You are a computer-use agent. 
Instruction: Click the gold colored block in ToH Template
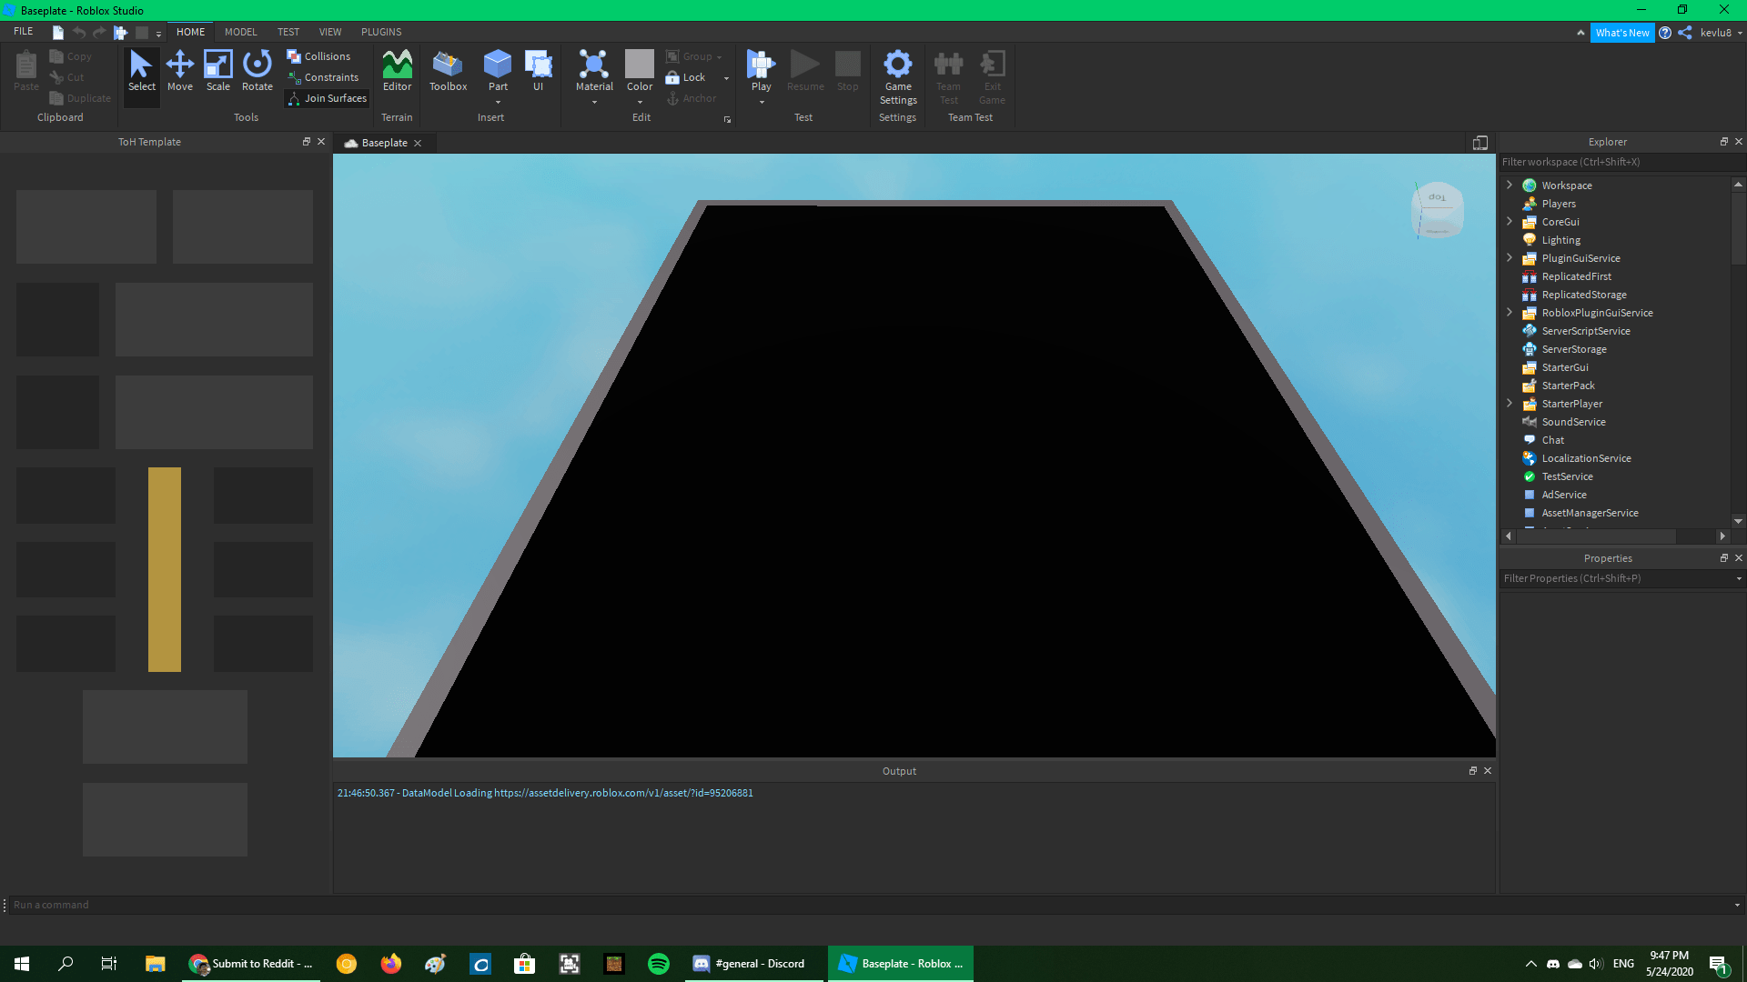(165, 569)
